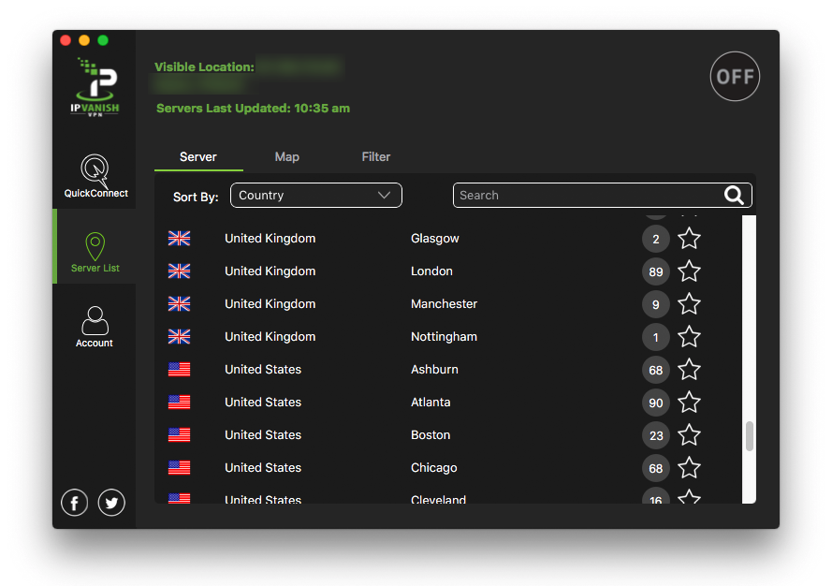Click the UK flag for Glasgow

pos(180,239)
